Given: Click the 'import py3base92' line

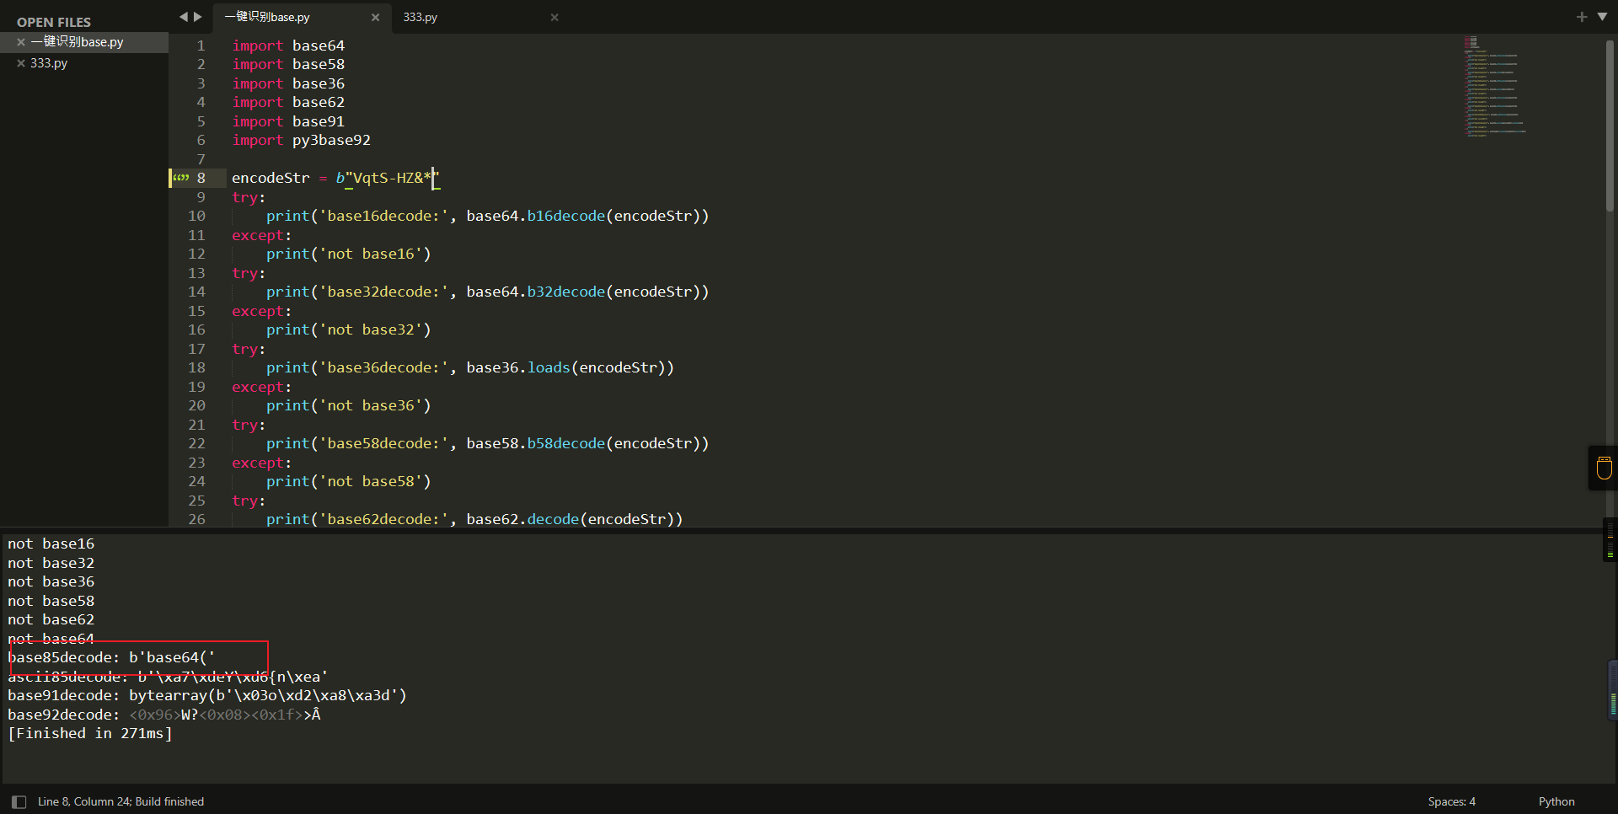Looking at the screenshot, I should (301, 140).
